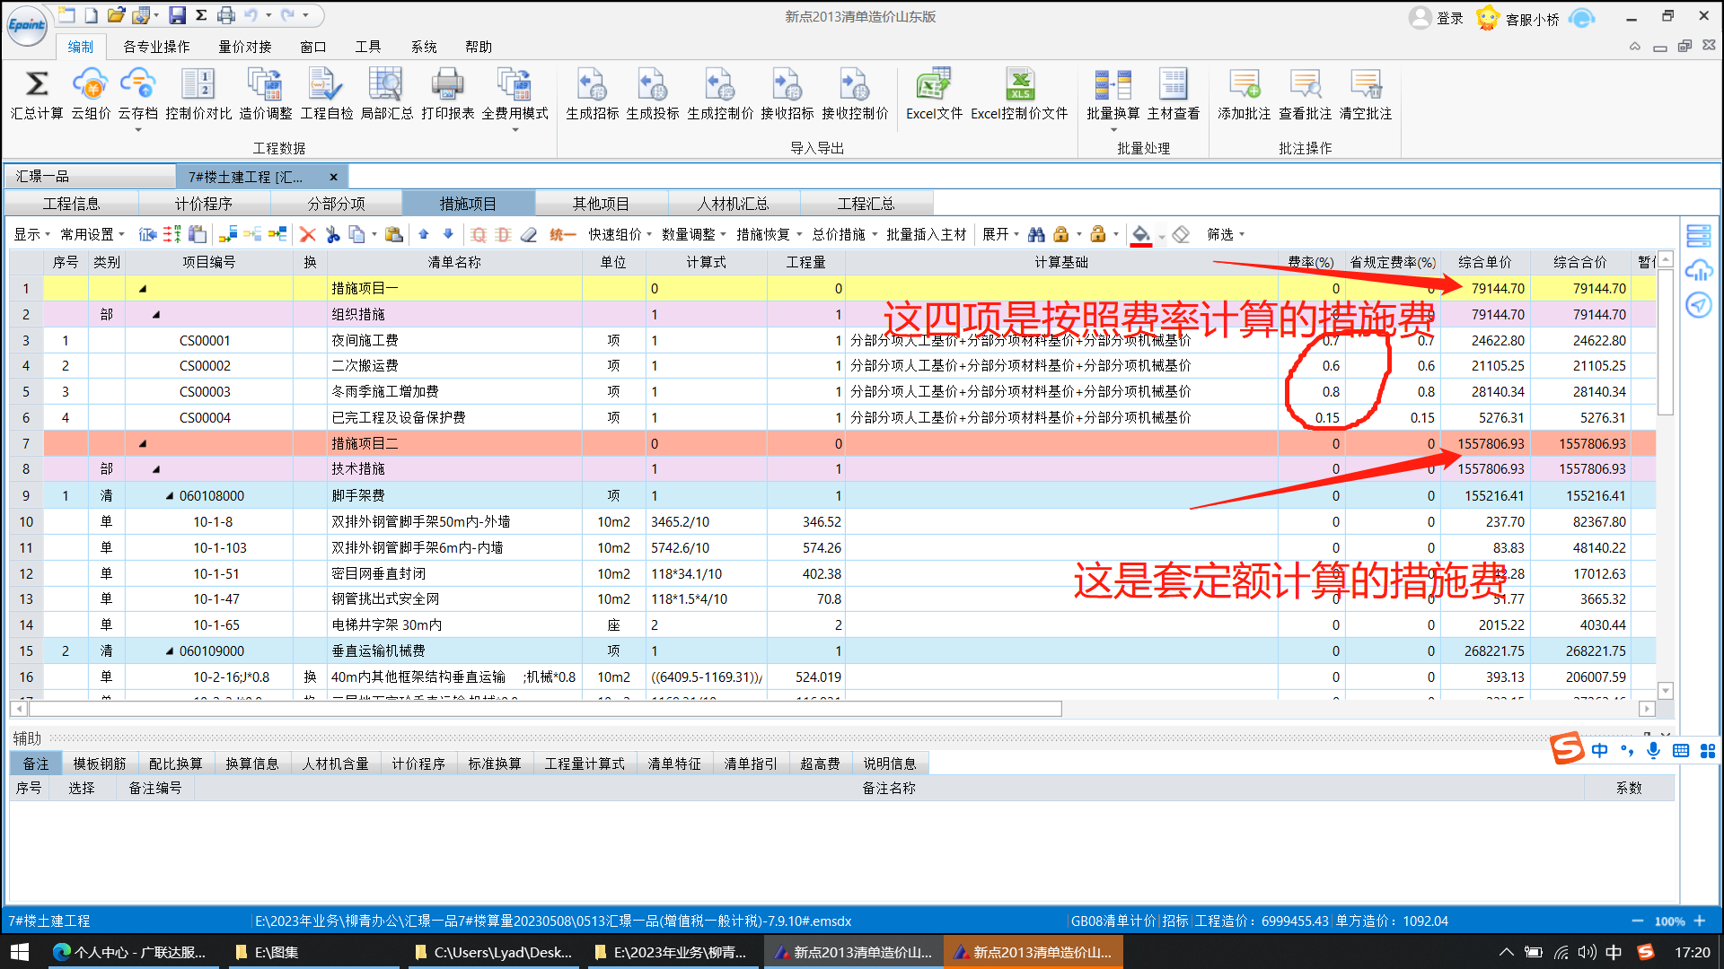Collapse the 措施项目二 row triangle
The width and height of the screenshot is (1724, 969).
(x=142, y=444)
